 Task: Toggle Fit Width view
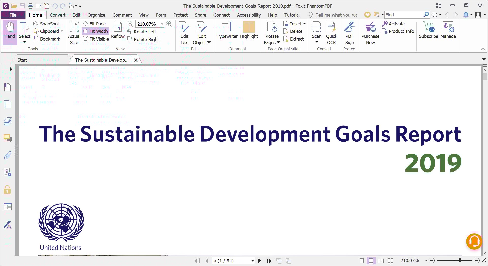coord(96,31)
